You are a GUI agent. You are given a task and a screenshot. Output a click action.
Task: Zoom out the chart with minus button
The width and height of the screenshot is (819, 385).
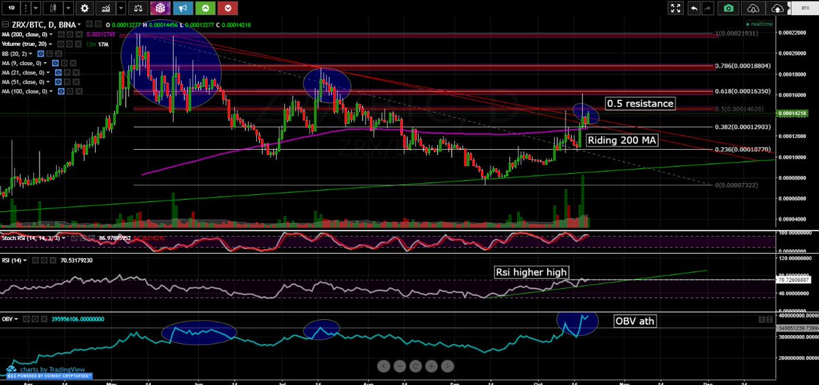[399, 366]
